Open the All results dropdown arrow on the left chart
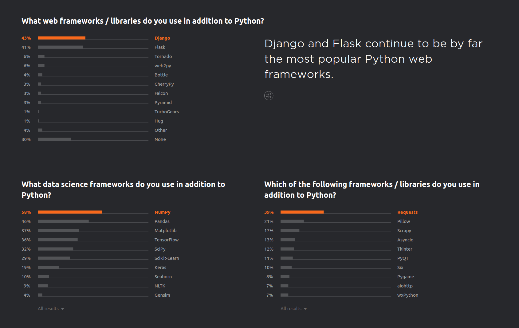This screenshot has width=519, height=328. [x=62, y=309]
